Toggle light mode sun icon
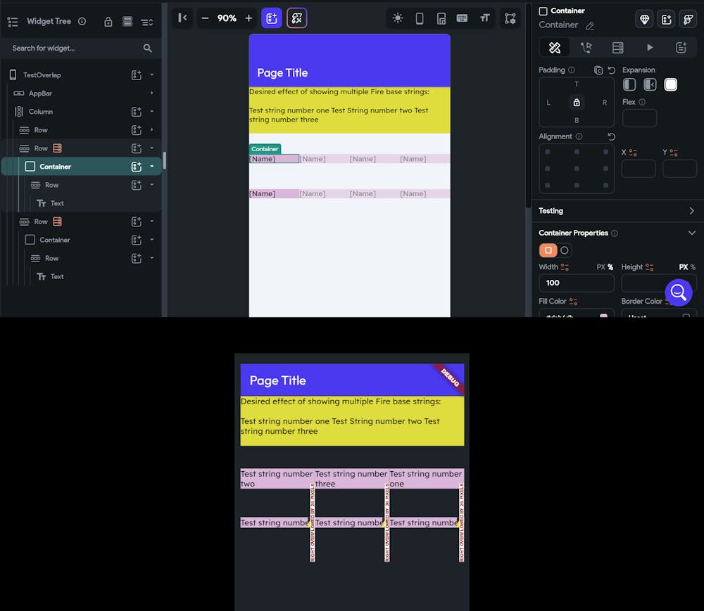The width and height of the screenshot is (704, 611). point(397,18)
